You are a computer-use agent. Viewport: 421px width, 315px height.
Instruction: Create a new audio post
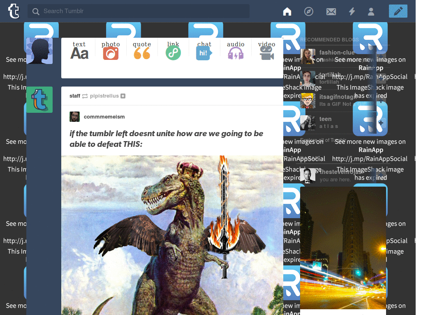[236, 50]
